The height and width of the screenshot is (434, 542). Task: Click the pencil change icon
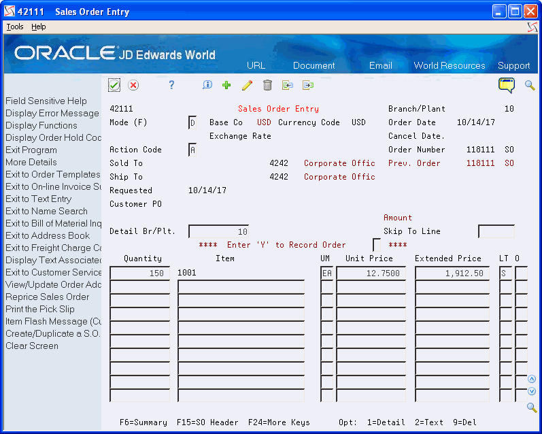click(x=247, y=85)
